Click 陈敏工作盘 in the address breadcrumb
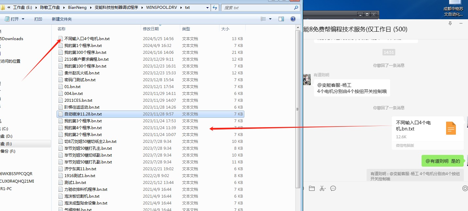The height and width of the screenshot is (211, 468). coord(50,8)
